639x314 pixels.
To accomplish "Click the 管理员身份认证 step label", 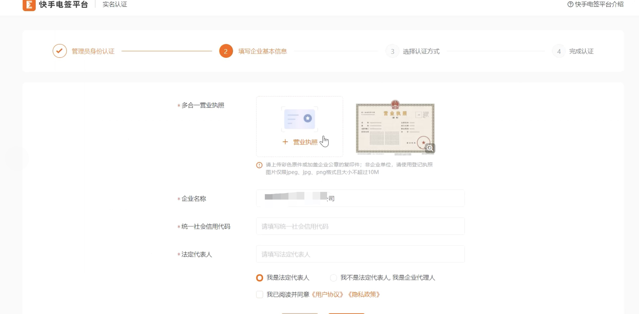I will point(93,51).
